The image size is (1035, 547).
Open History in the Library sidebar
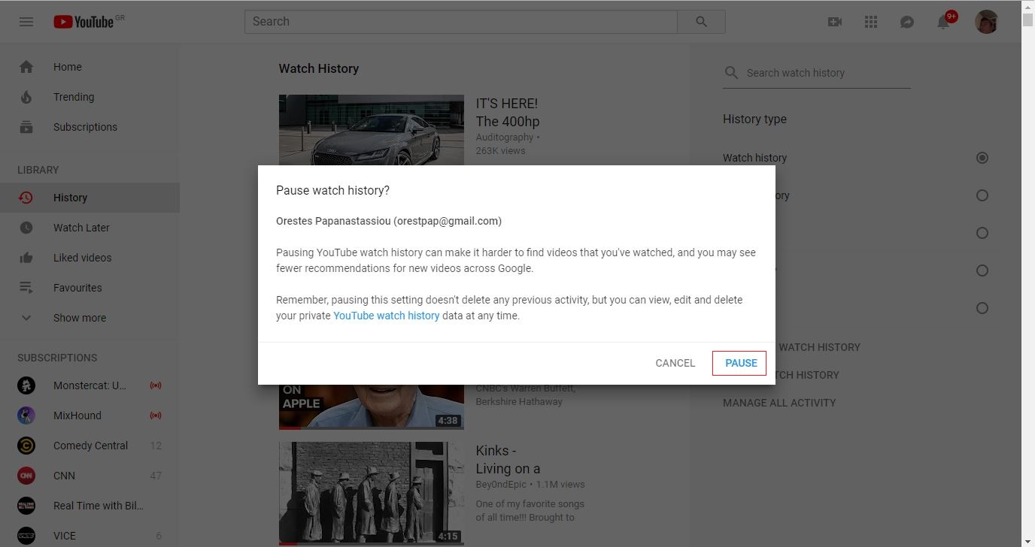pyautogui.click(x=90, y=198)
